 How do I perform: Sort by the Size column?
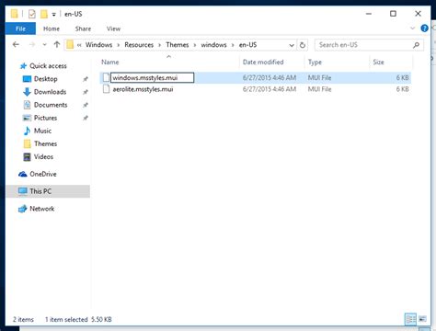pos(378,63)
